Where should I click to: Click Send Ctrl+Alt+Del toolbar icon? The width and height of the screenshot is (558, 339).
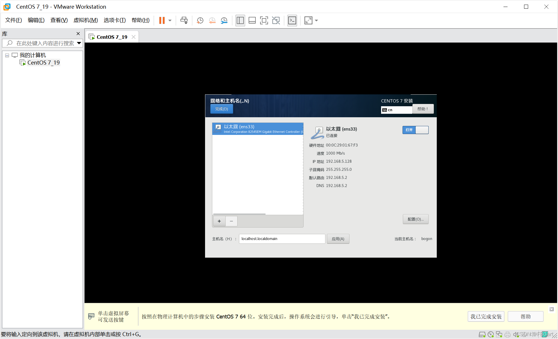coord(184,21)
